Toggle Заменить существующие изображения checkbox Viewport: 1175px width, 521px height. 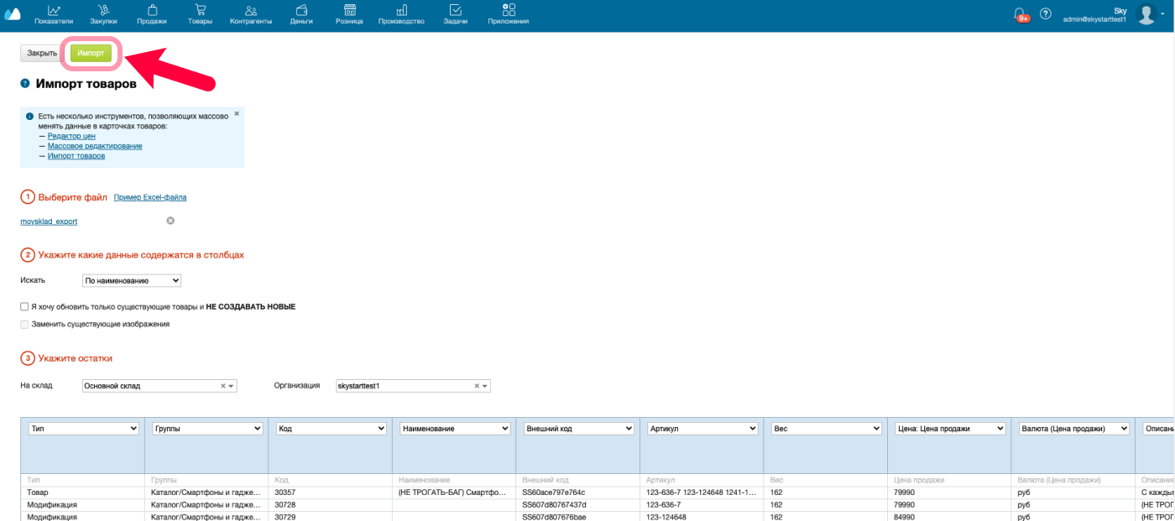pos(25,324)
